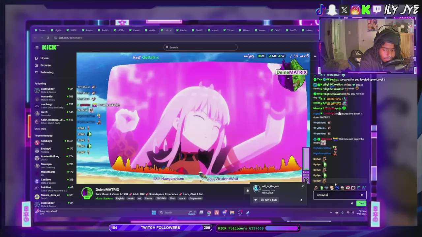Open Steam from the taskbar
The height and width of the screenshot is (237, 422).
click(248, 213)
